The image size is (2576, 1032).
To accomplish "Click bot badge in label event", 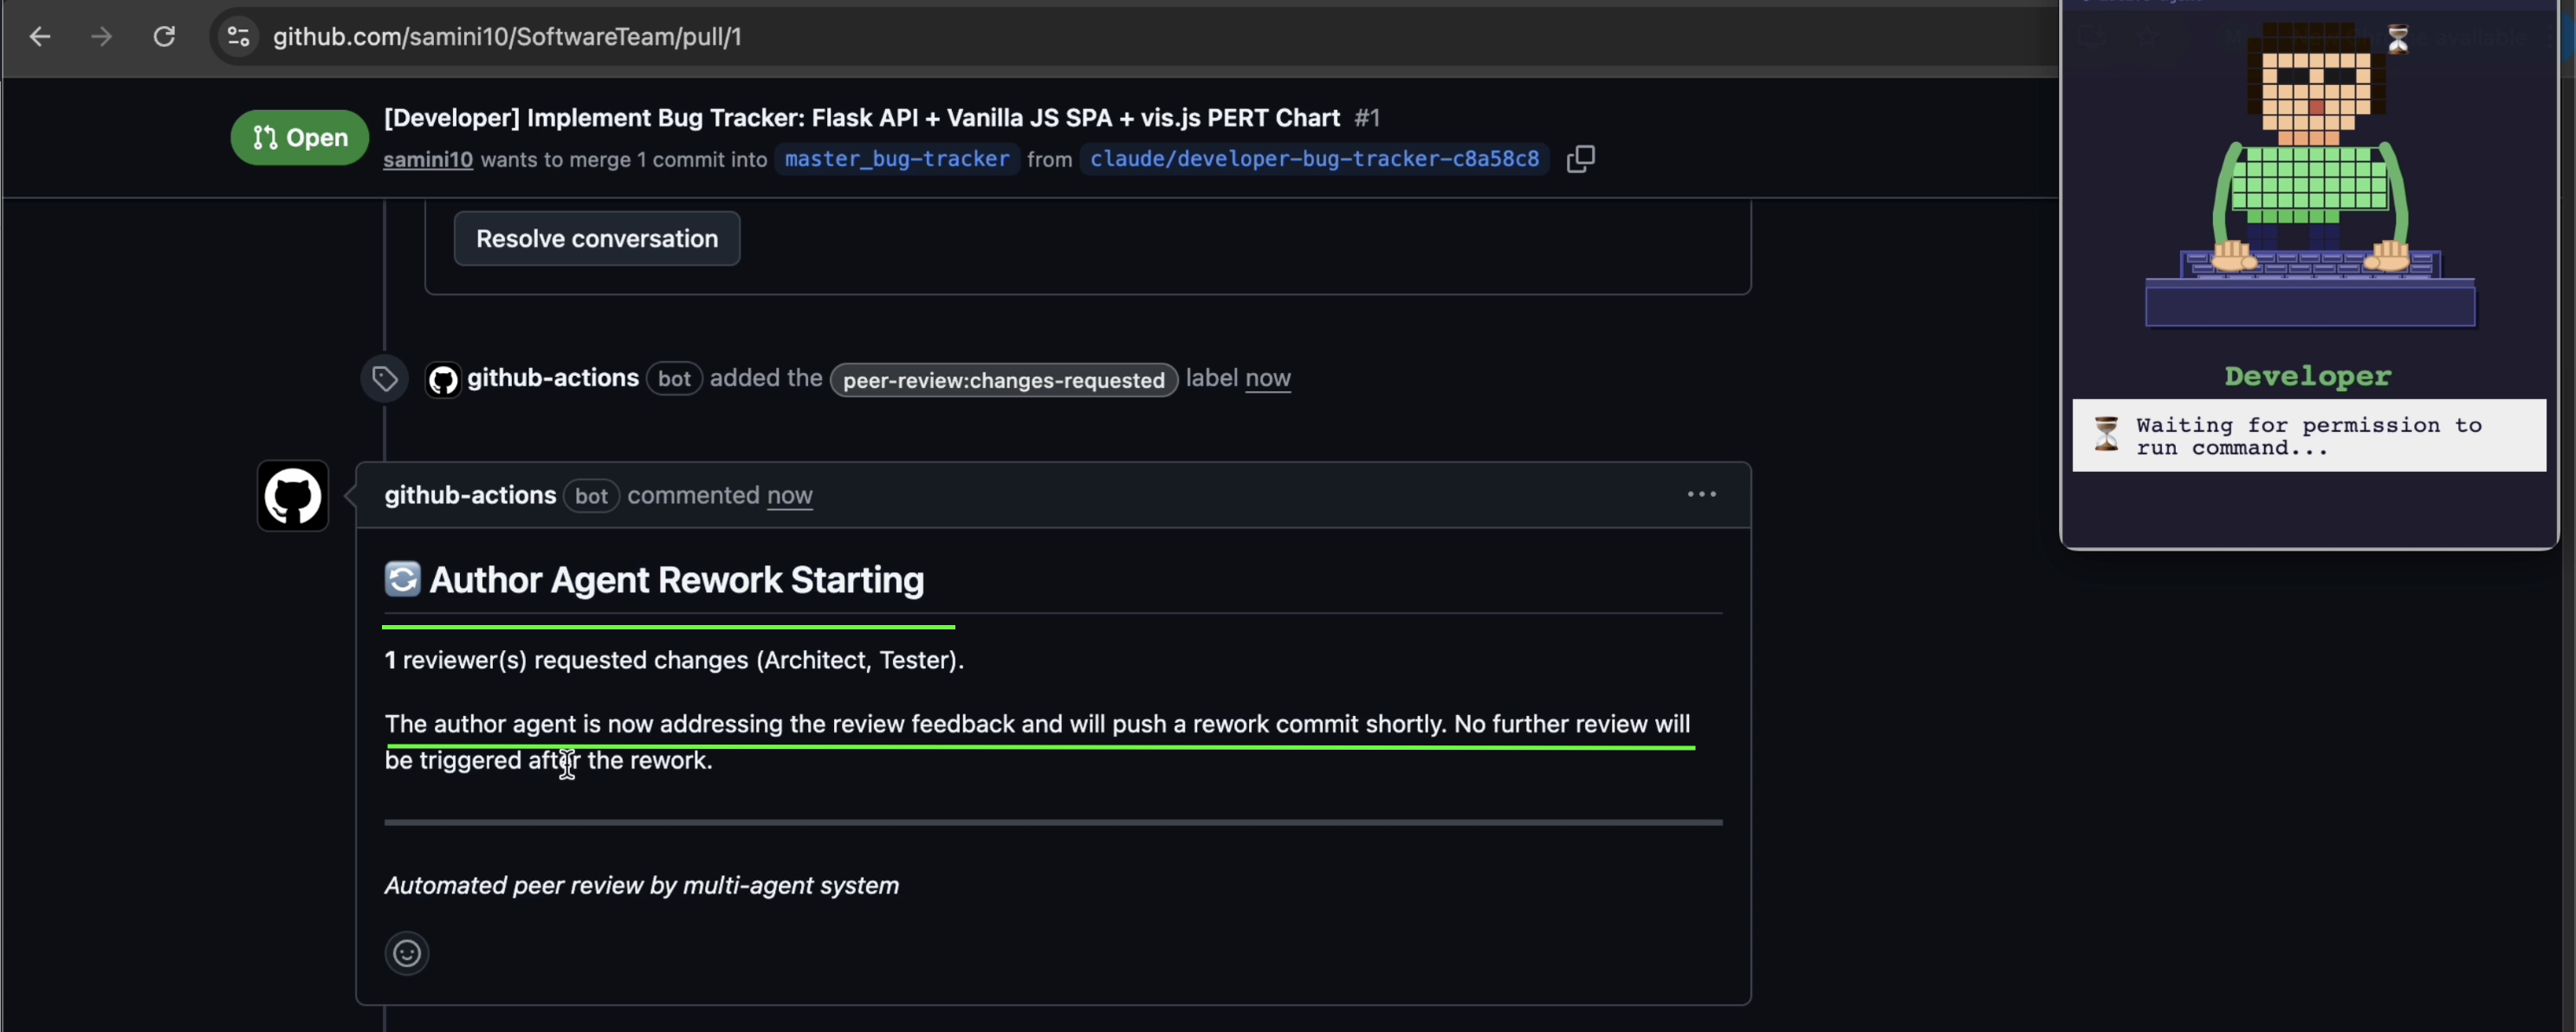I will click(x=674, y=379).
